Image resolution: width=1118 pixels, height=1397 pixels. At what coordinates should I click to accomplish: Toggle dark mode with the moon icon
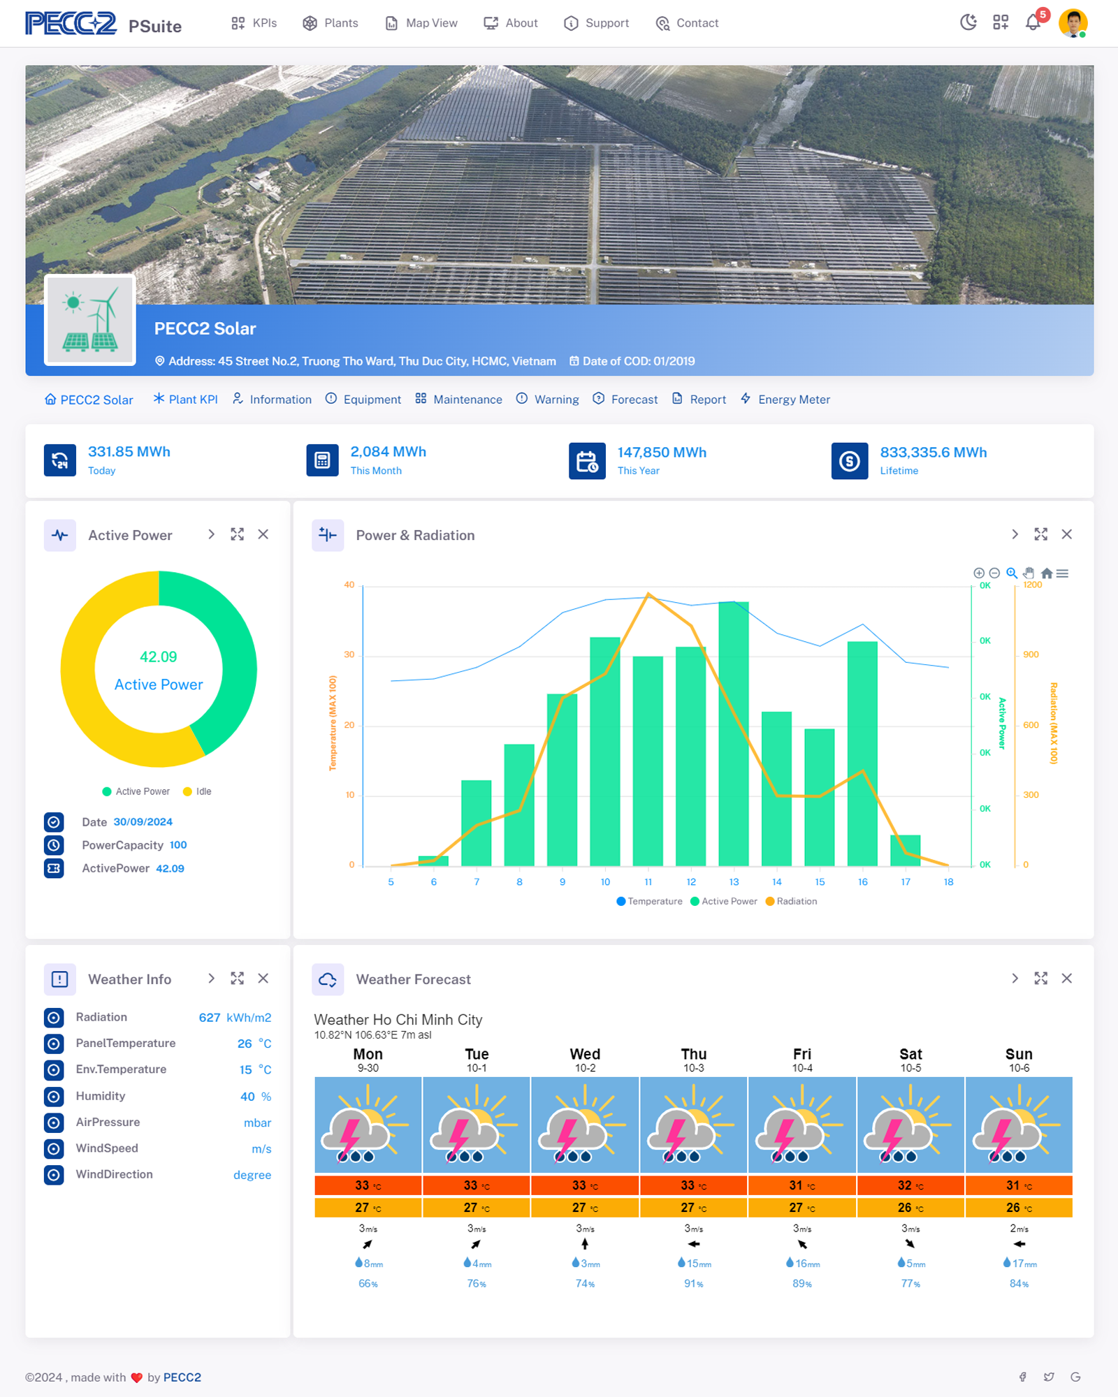tap(968, 22)
